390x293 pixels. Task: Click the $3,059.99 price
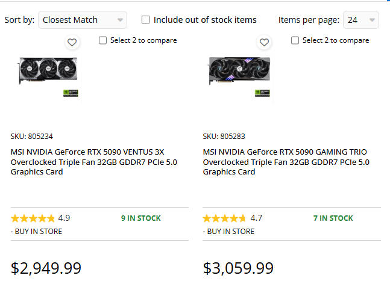[x=238, y=268]
